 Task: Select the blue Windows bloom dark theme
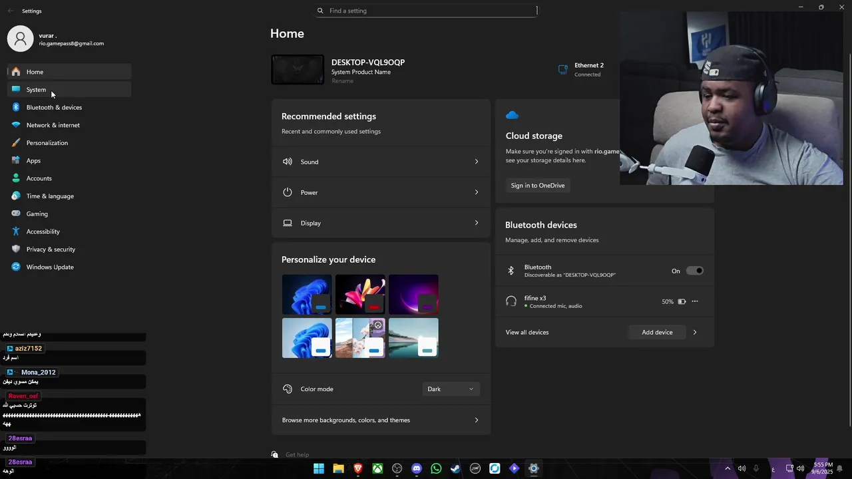307,294
